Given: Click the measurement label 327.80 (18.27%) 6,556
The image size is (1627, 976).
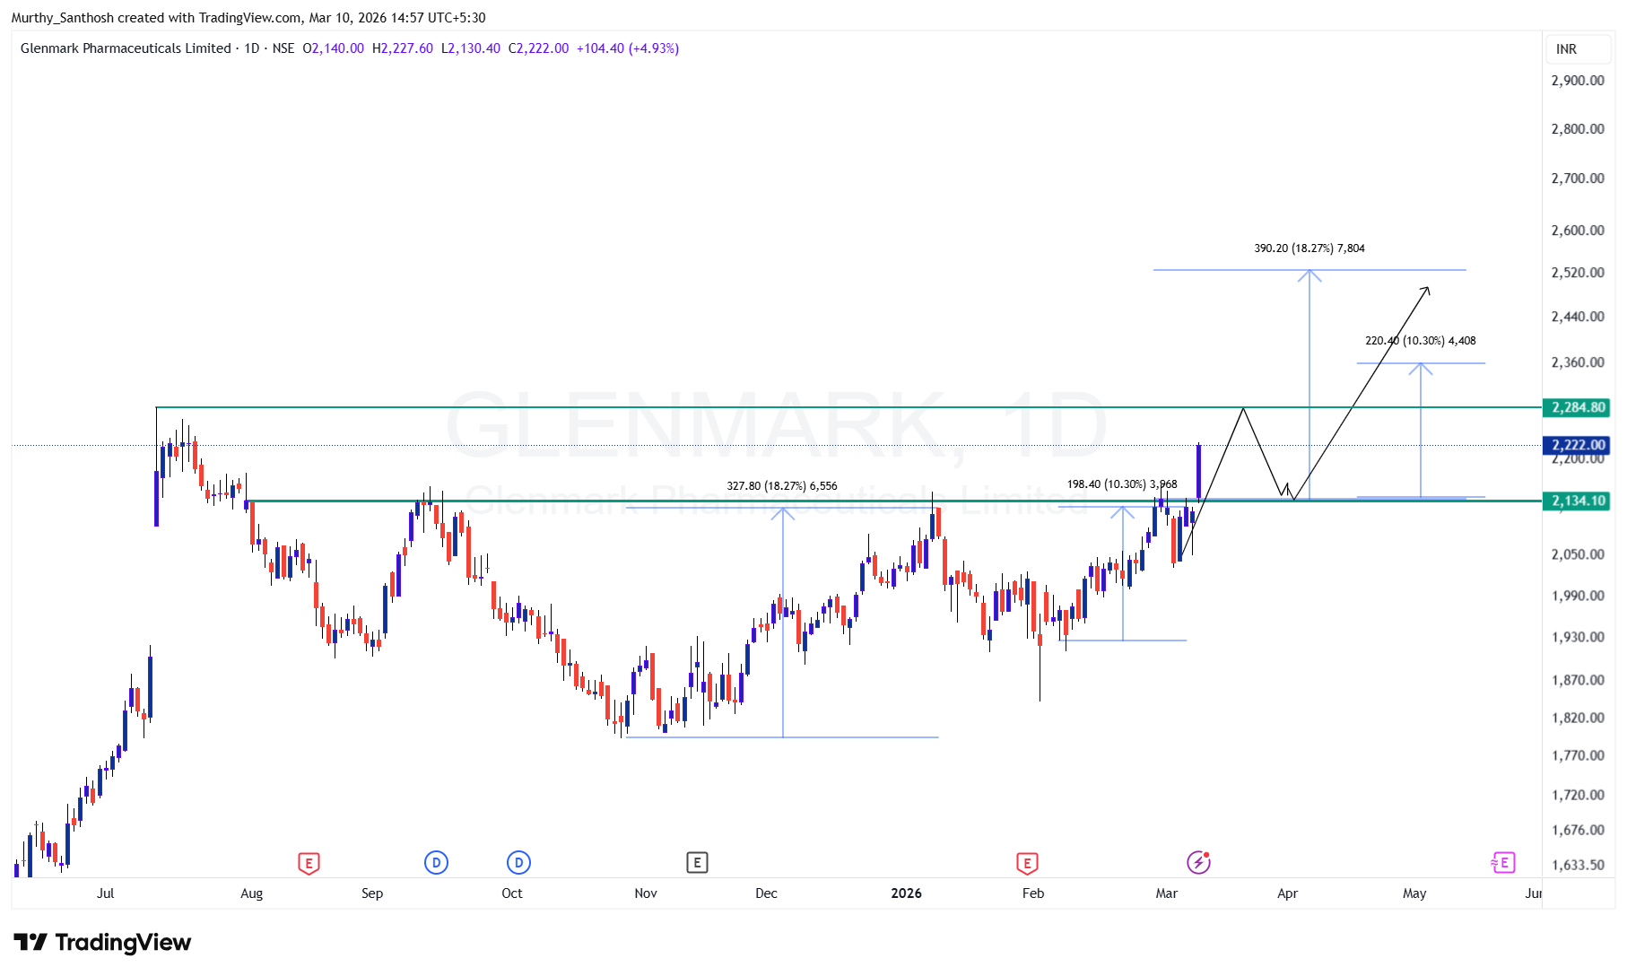Looking at the screenshot, I should (x=782, y=486).
